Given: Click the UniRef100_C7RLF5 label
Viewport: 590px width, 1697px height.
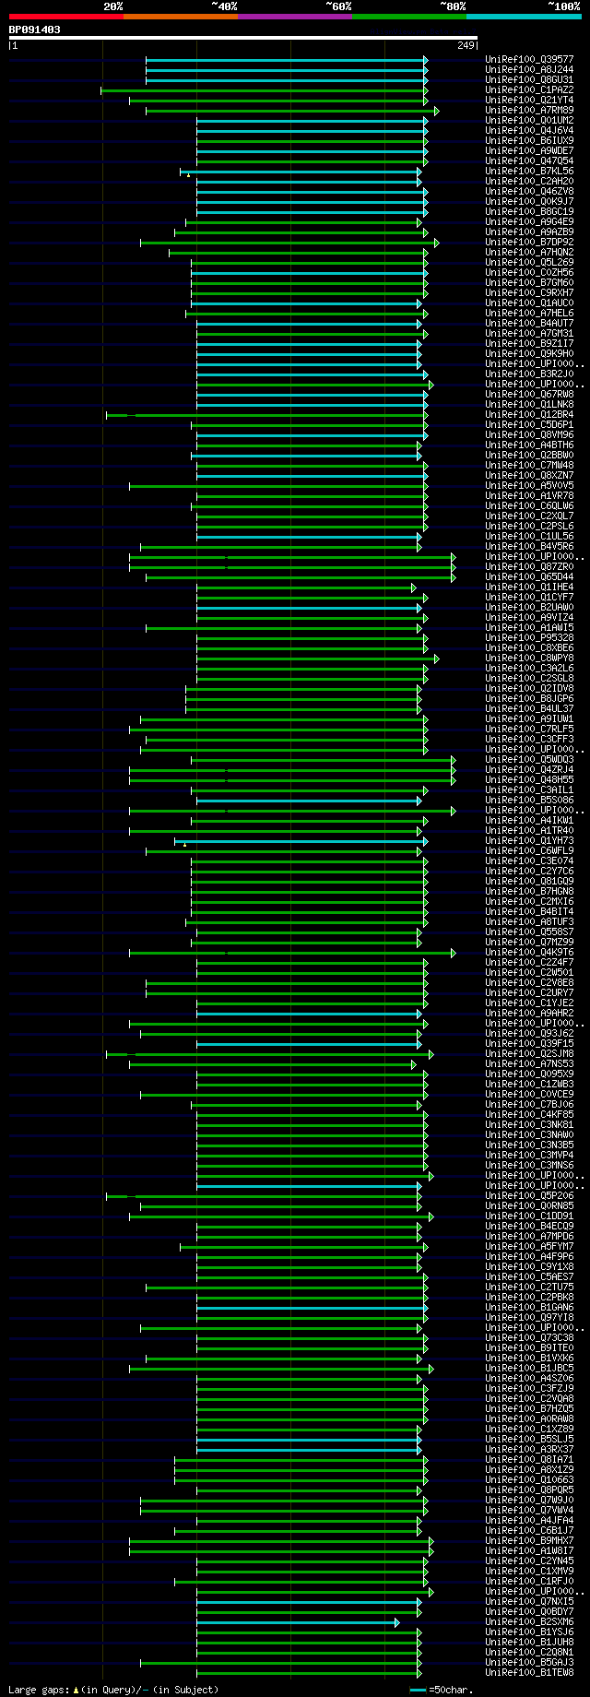Looking at the screenshot, I should [529, 729].
